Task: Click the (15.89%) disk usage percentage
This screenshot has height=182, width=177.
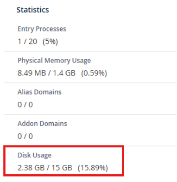Action: tap(93, 168)
